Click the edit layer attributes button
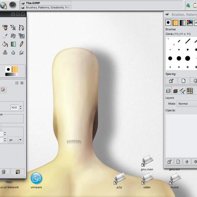Viewport: 197px width, 197px height. 169,162
